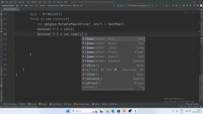Open the Project tool window sidebar
The image size is (203, 114).
(x=1, y=12)
